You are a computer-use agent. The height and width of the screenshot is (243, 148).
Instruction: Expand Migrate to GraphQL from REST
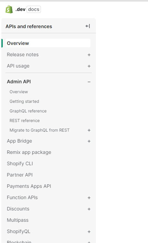(x=89, y=130)
